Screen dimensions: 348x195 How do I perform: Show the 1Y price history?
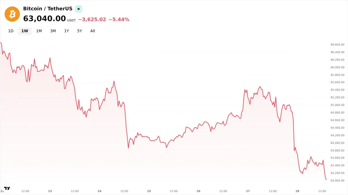(x=67, y=31)
